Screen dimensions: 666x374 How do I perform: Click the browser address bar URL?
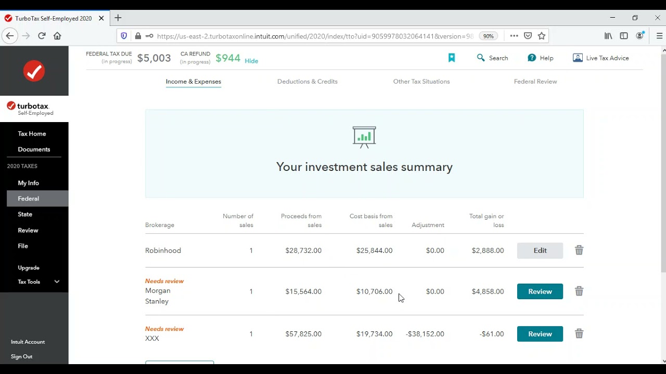tap(315, 36)
